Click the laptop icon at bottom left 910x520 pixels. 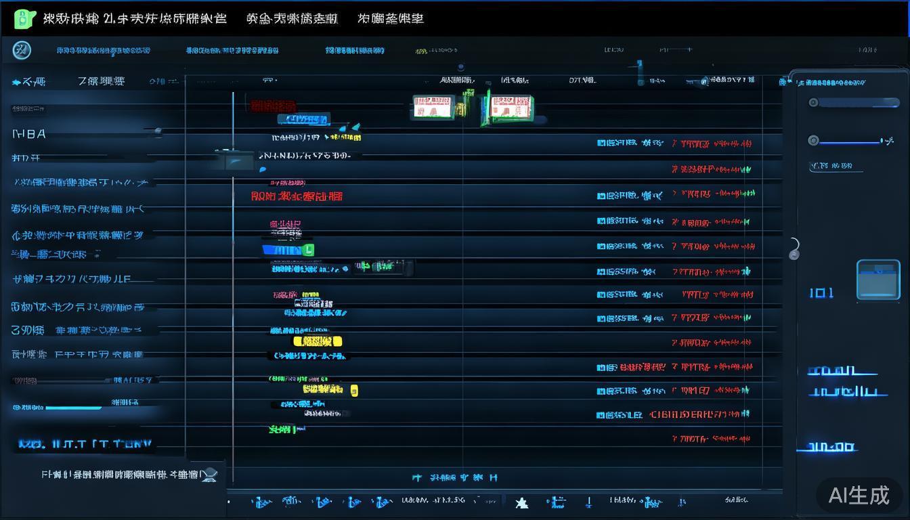pos(209,475)
